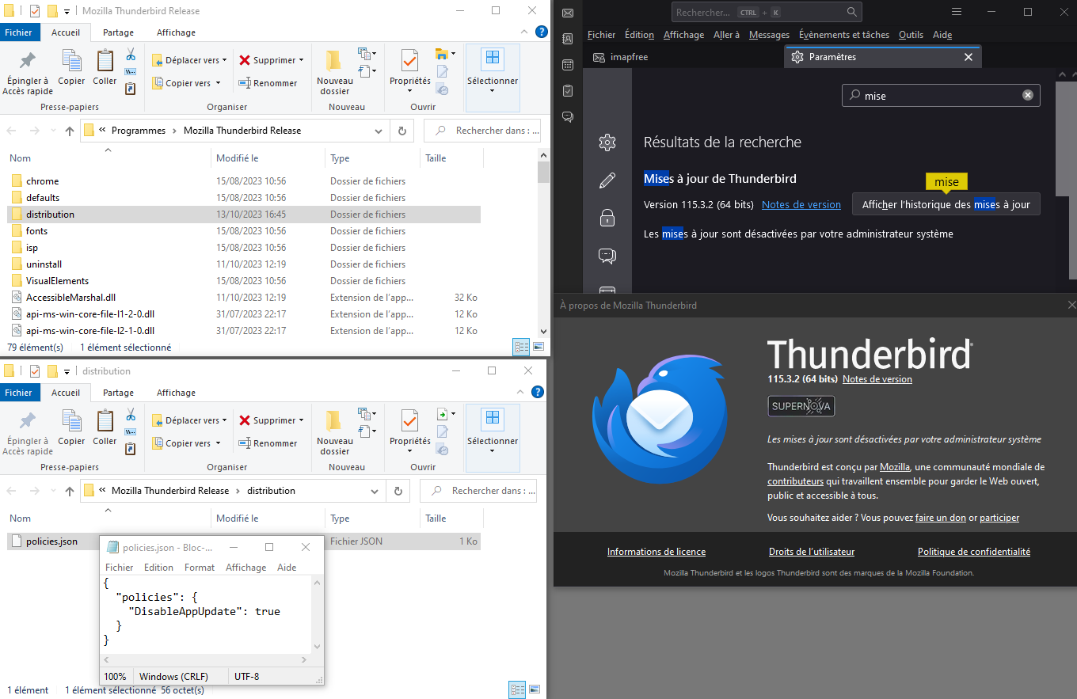Select the General gear category in Paramètres
1077x699 pixels.
607,142
